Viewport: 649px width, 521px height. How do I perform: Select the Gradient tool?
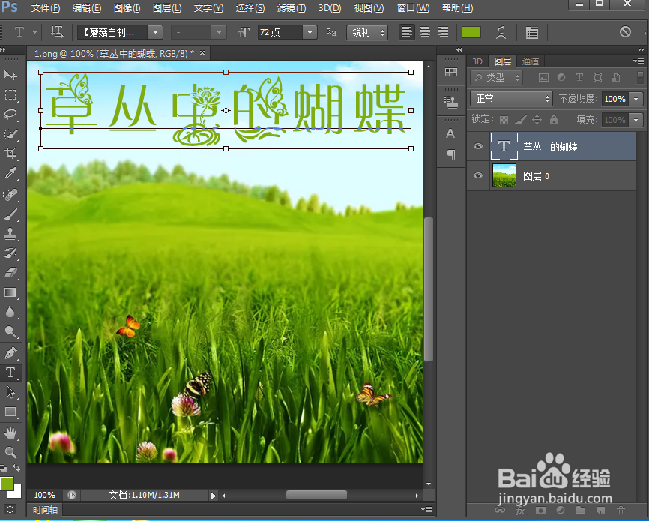tap(10, 292)
